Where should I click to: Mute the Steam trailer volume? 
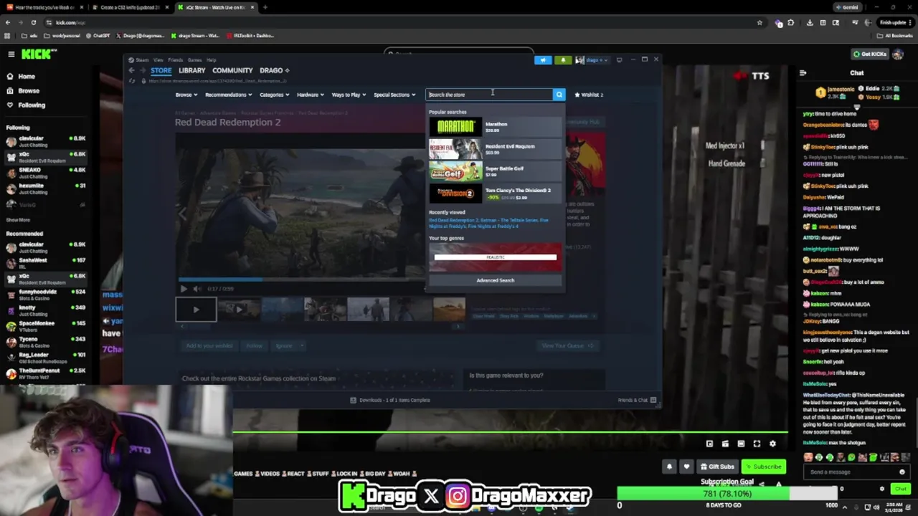tap(197, 289)
